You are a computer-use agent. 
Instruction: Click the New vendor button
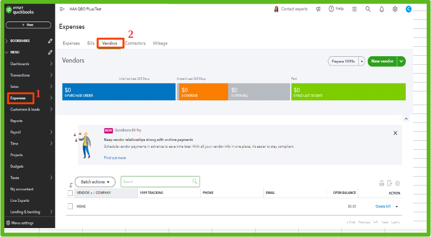coord(383,61)
